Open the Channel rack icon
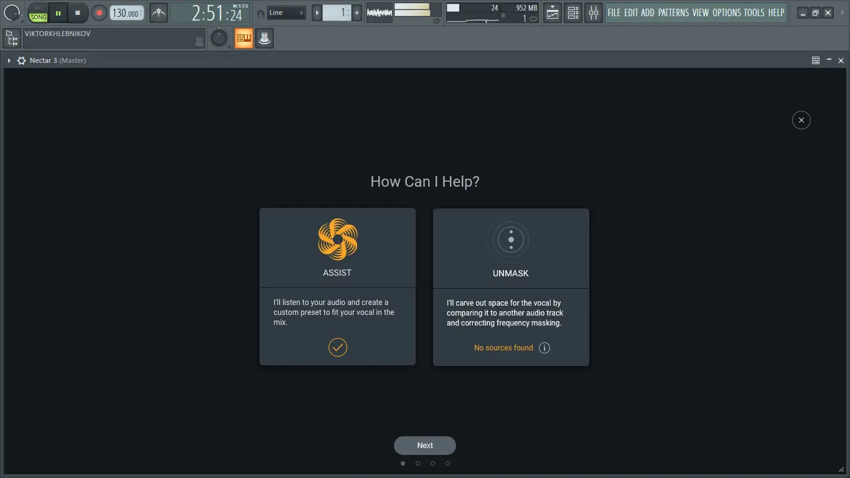 click(573, 12)
